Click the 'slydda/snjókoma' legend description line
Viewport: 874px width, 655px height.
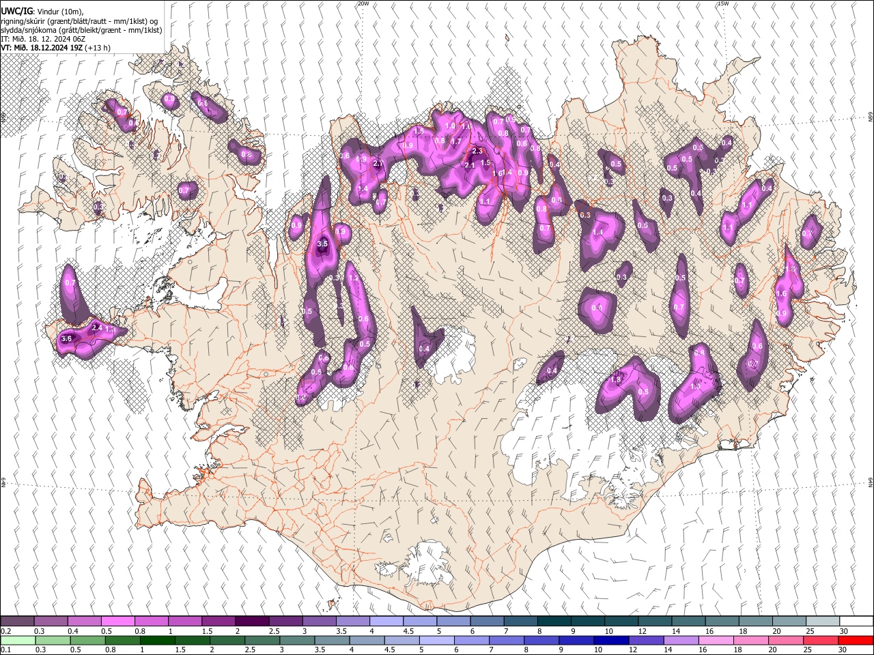pyautogui.click(x=81, y=30)
